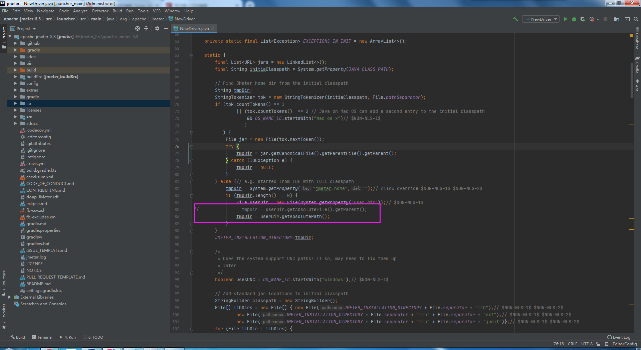
Task: Open the Analyze menu
Action: click(x=80, y=11)
